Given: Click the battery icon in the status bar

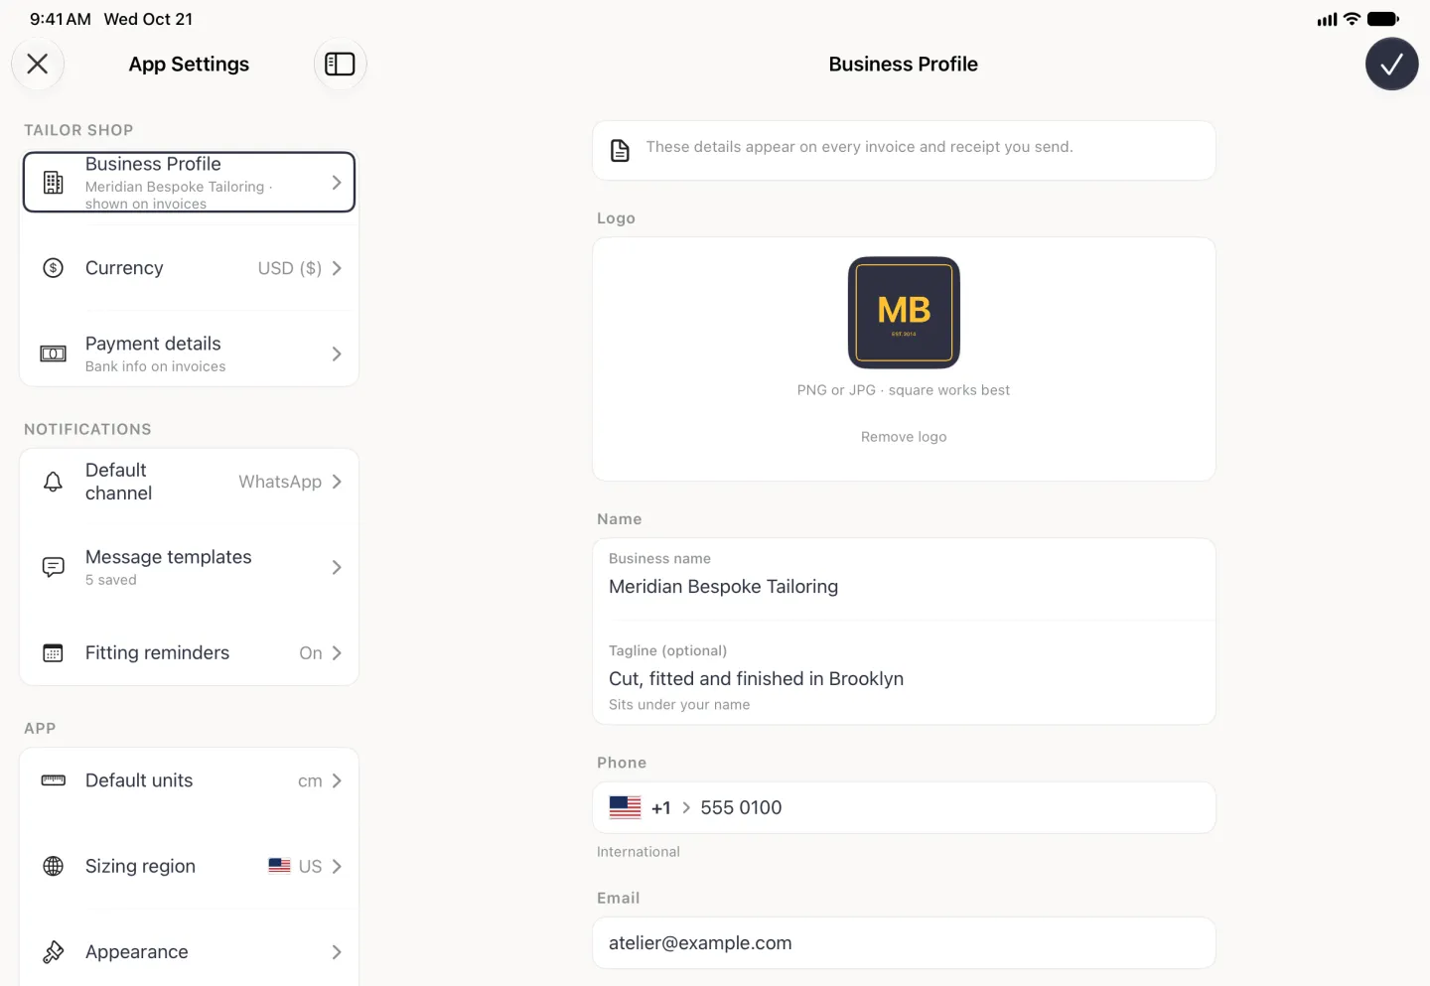Looking at the screenshot, I should [1382, 19].
